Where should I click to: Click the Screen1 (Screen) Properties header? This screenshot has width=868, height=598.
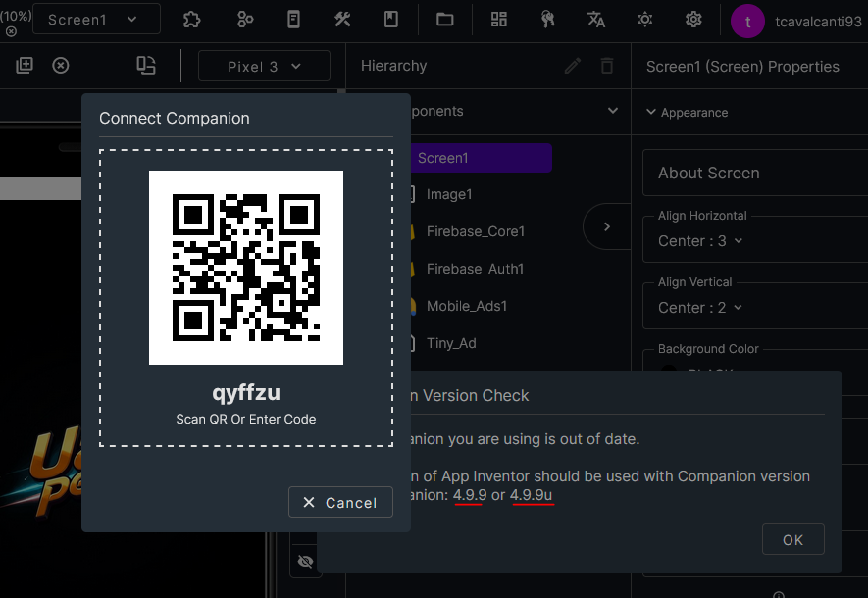(742, 67)
